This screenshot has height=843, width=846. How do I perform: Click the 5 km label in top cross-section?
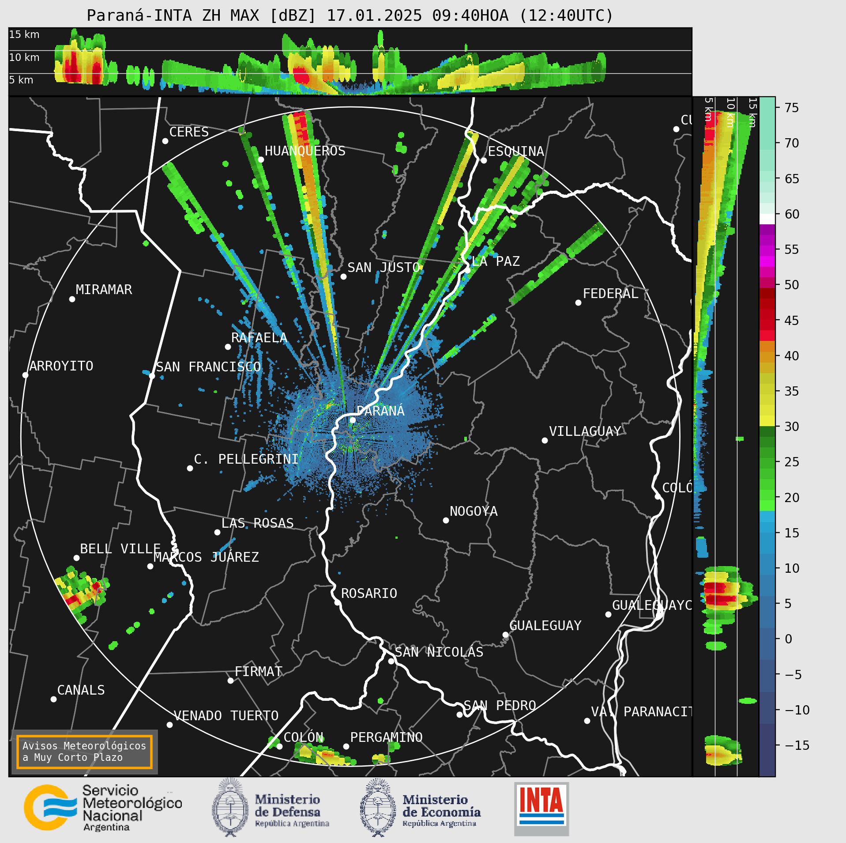click(x=21, y=80)
